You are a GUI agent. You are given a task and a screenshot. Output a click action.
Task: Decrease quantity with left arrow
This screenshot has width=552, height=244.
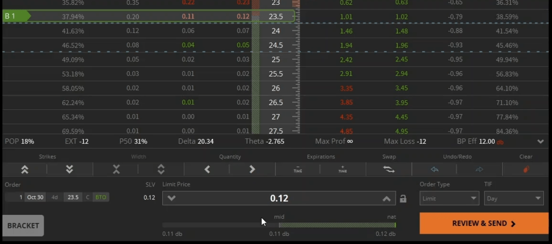tap(207, 169)
